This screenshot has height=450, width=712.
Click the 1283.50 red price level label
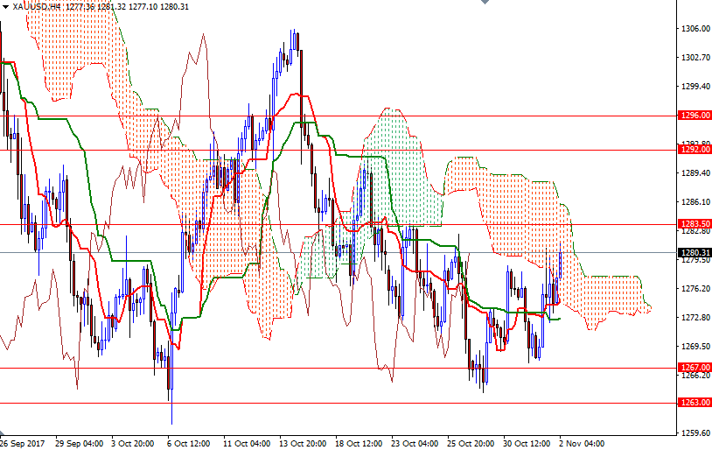[695, 224]
